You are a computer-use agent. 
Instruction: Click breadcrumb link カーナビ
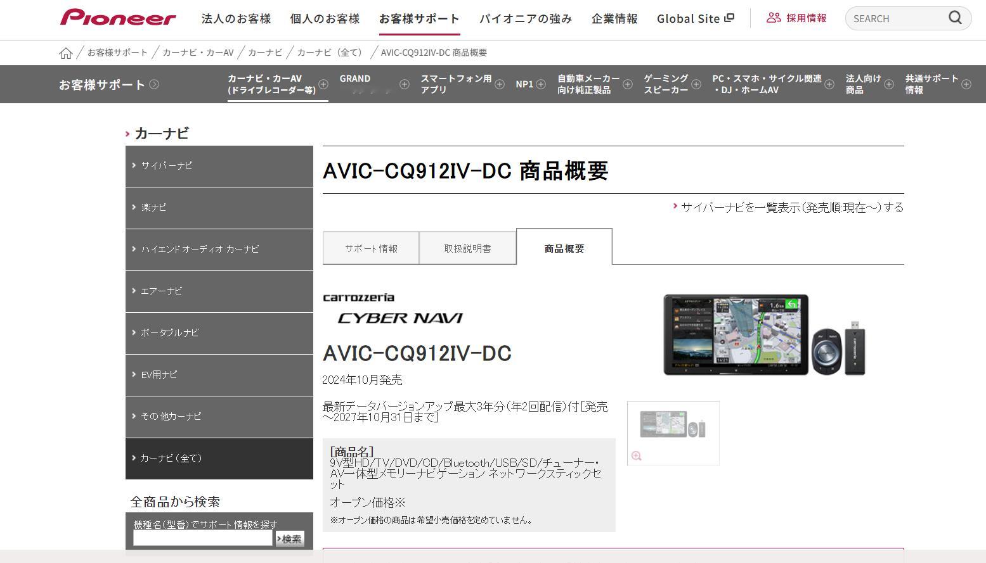click(265, 53)
